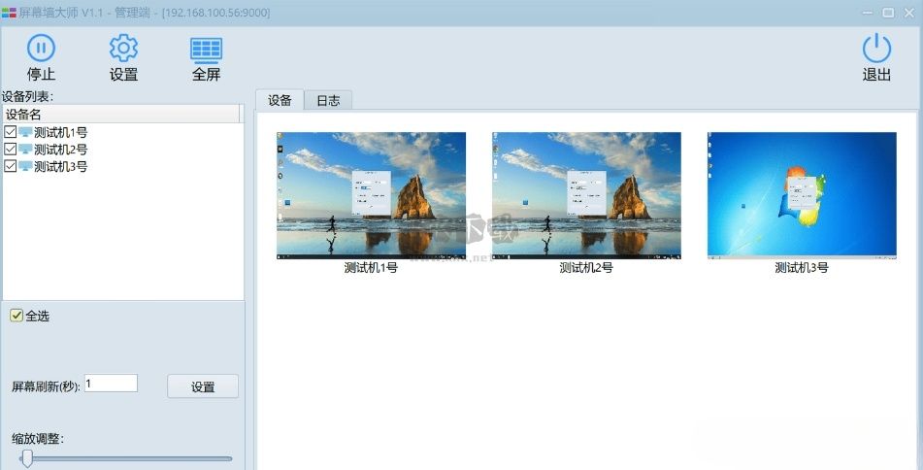
Task: Maximize the 屏幕墙大师 window
Action: [888, 13]
